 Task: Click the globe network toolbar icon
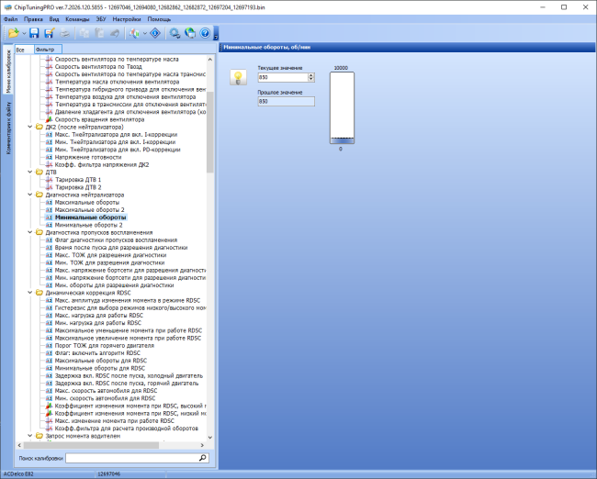click(x=190, y=33)
